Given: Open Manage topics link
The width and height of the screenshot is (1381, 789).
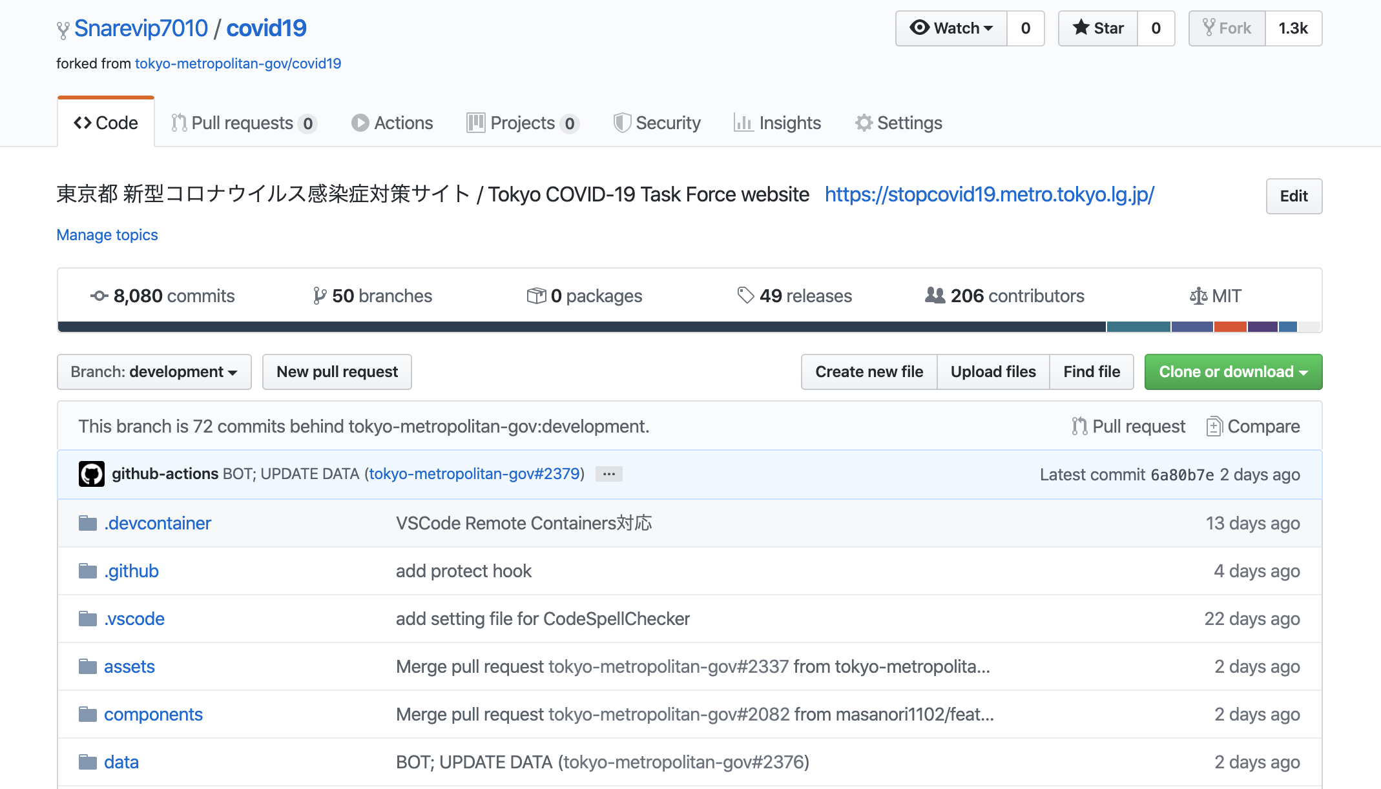Looking at the screenshot, I should 107,235.
